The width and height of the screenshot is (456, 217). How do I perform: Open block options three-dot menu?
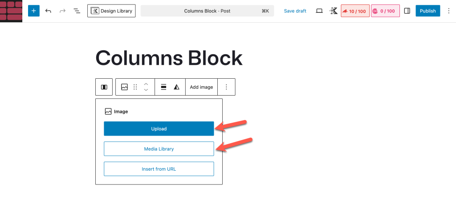pos(226,87)
